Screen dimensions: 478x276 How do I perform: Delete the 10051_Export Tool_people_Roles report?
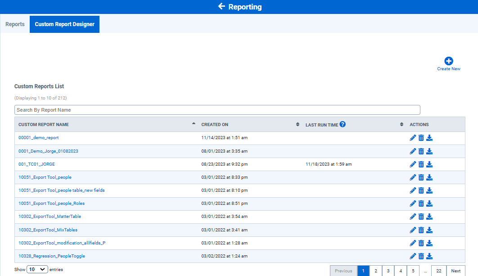pos(421,204)
